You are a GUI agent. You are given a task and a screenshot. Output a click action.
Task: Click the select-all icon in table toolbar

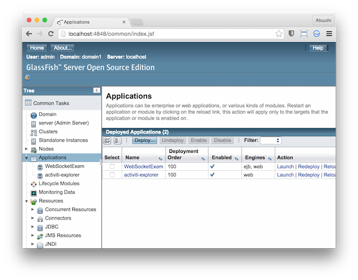[108, 141]
